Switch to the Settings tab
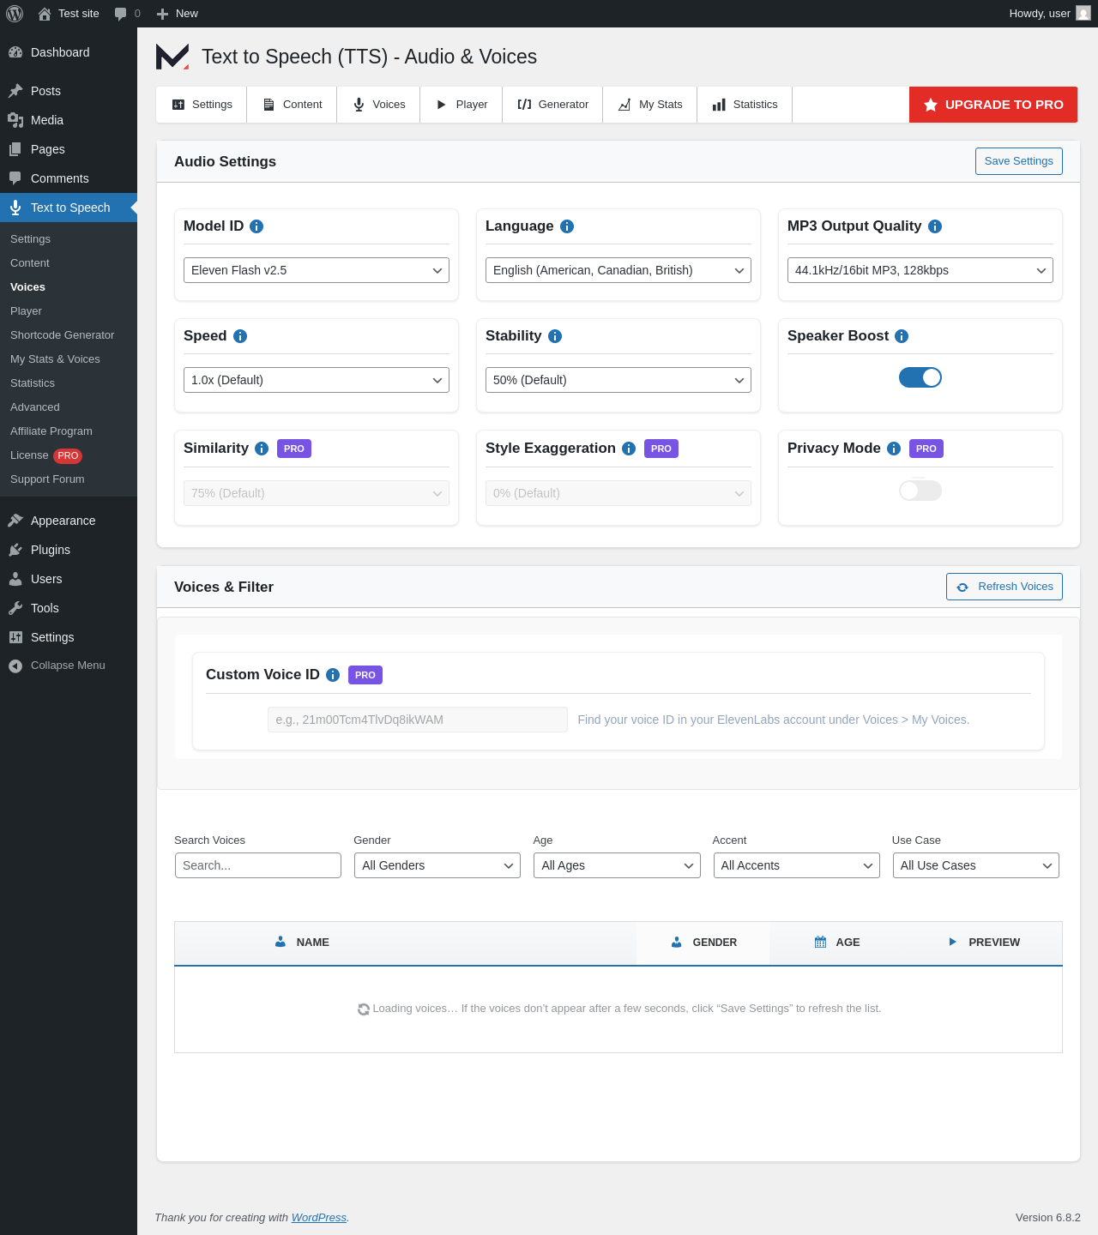1098x1235 pixels. [202, 105]
